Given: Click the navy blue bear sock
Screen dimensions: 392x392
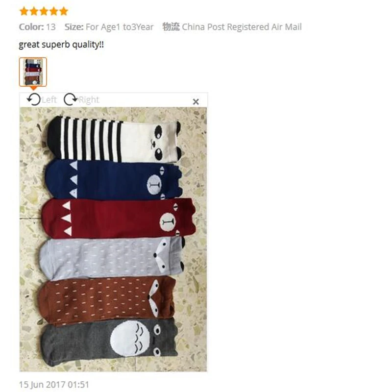Looking at the screenshot, I should [113, 180].
